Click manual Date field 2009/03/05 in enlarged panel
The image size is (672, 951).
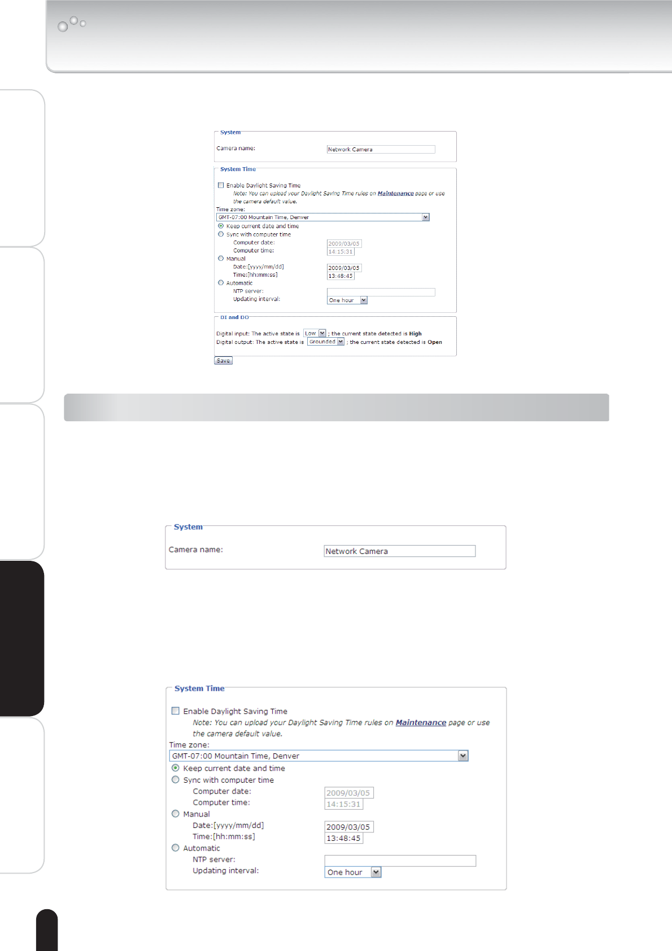[349, 827]
